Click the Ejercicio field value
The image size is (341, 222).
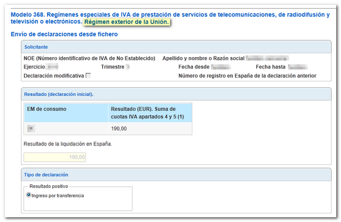(52, 67)
